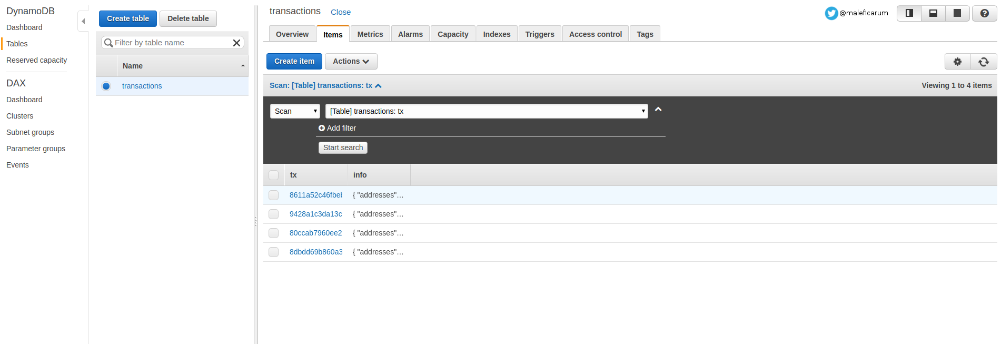Select the transactions table radio button
This screenshot has height=344, width=1001.
106,86
